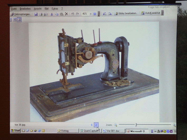Image resolution: width=187 pixels, height=140 pixels.
Task: Open the Bearbeiten menu
Action: [x=25, y=9]
